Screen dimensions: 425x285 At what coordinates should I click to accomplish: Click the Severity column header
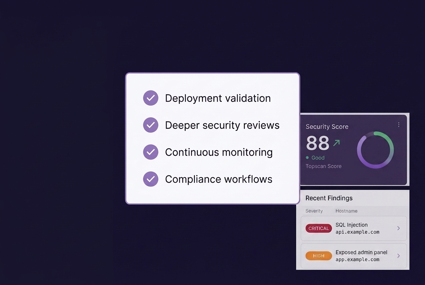314,211
